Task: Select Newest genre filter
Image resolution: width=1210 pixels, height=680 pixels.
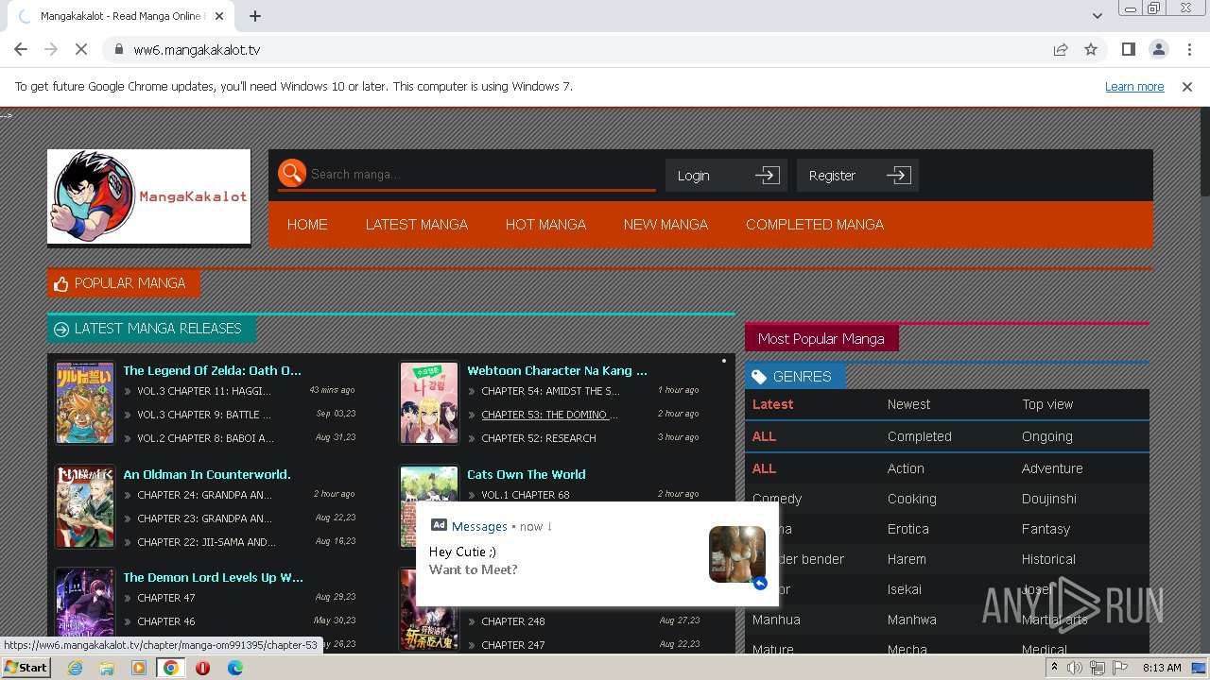Action: pyautogui.click(x=908, y=404)
